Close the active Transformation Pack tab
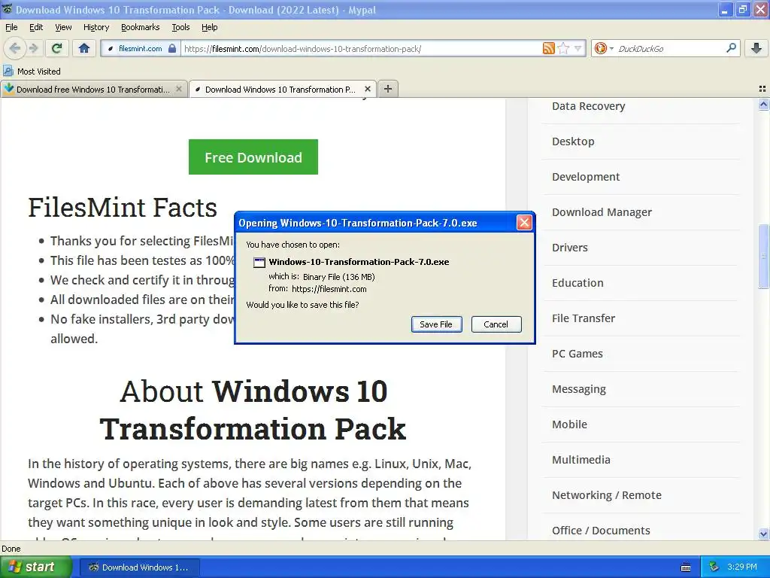This screenshot has width=770, height=578. pyautogui.click(x=367, y=89)
